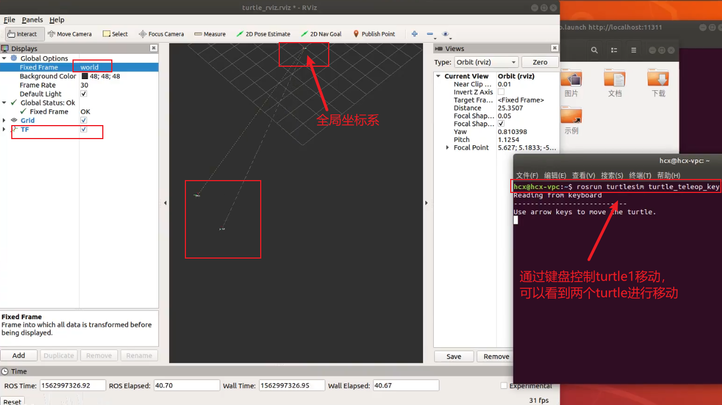Viewport: 722px width, 405px height.
Task: Open the eye toolbar options dropdown
Action: (446, 34)
